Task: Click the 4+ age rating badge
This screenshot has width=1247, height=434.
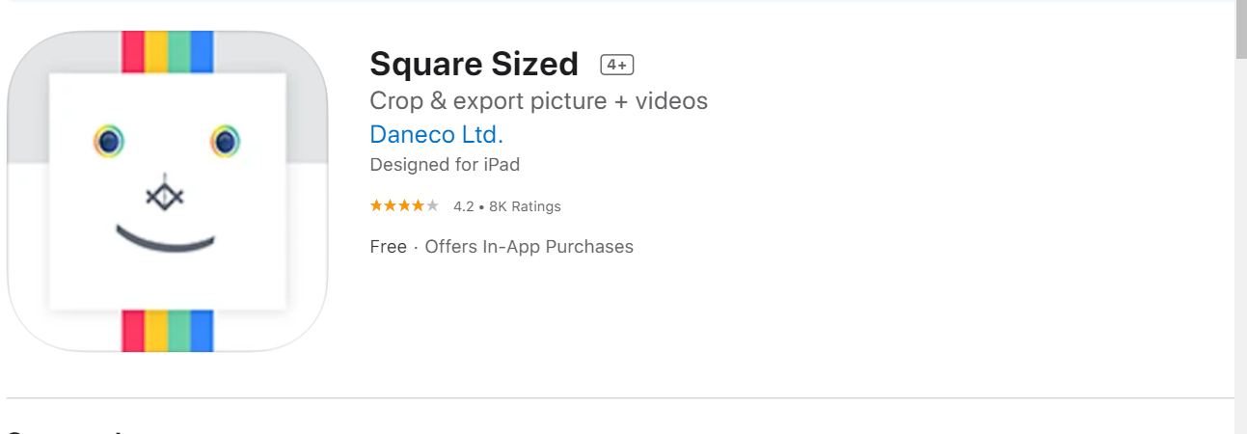Action: pyautogui.click(x=616, y=65)
